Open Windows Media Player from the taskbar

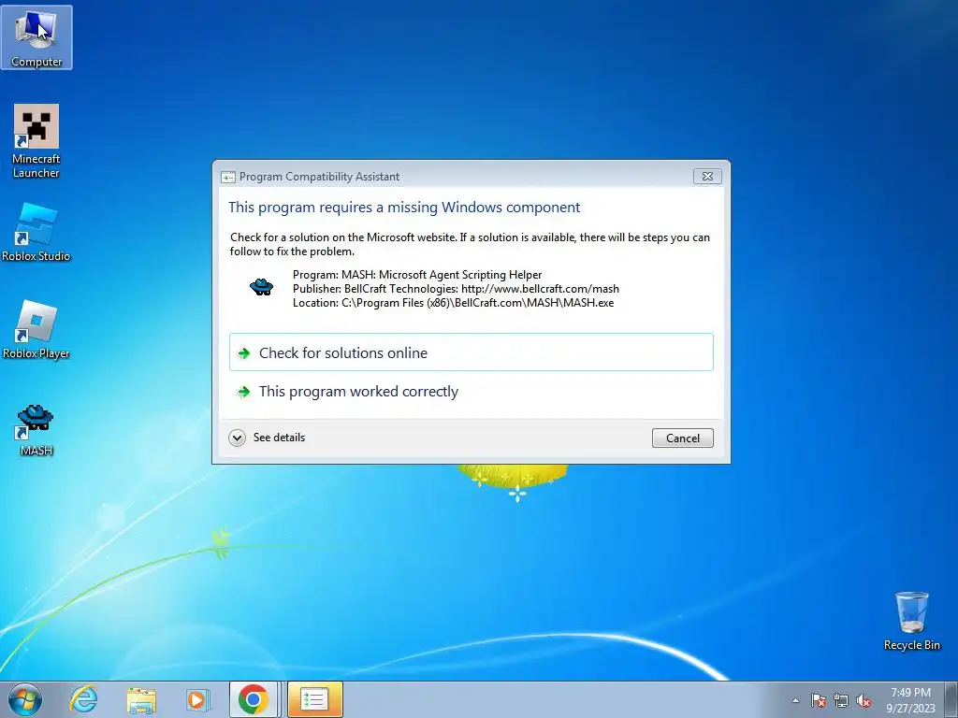click(197, 699)
